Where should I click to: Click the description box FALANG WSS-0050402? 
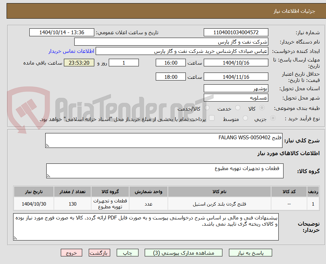click(x=164, y=140)
